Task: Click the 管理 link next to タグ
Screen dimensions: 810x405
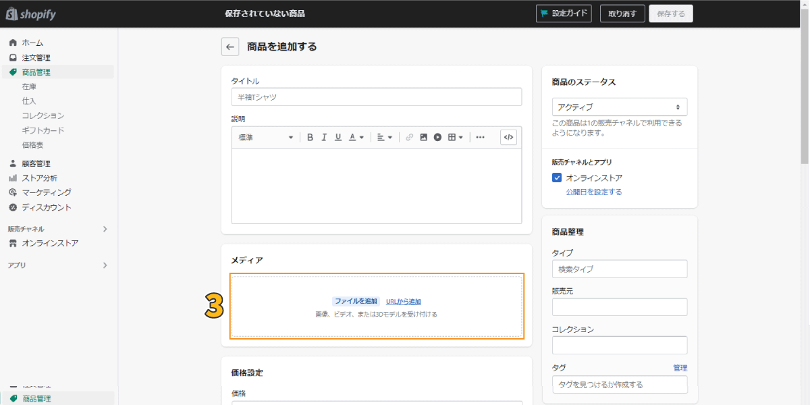Action: click(x=680, y=368)
